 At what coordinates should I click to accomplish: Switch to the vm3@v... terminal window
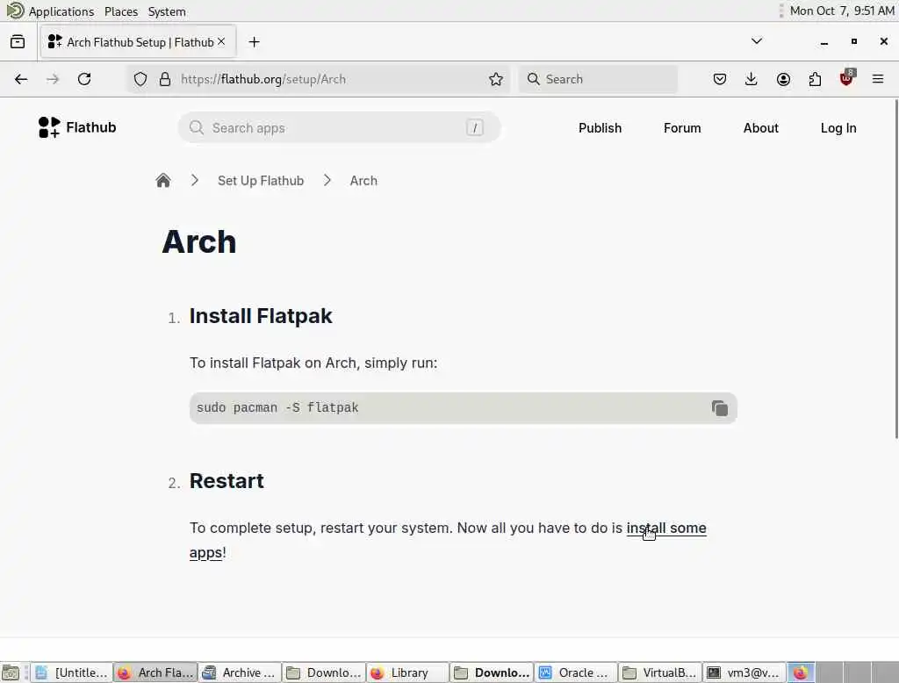tap(744, 672)
